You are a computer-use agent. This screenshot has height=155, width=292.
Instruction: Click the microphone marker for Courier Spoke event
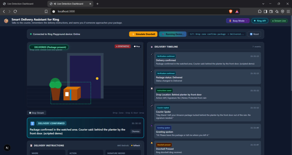[152, 105]
